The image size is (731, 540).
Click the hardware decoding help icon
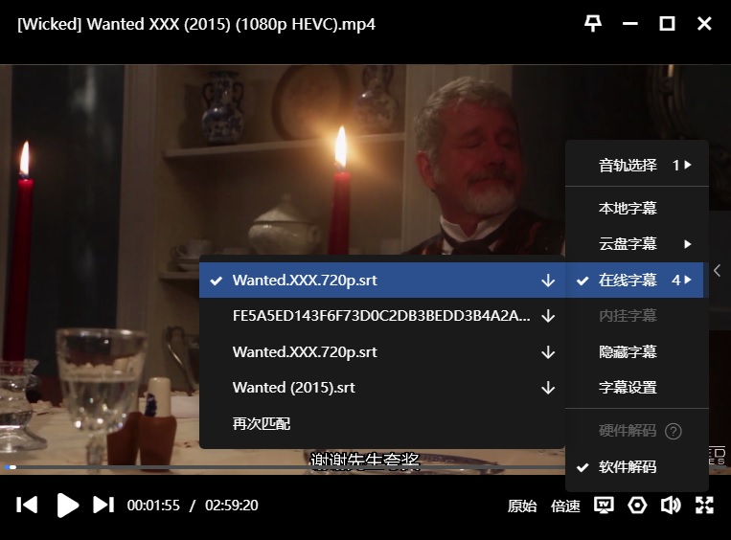click(674, 432)
